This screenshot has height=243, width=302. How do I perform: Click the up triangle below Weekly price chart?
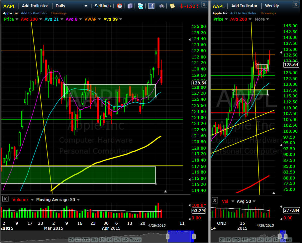click(x=274, y=193)
